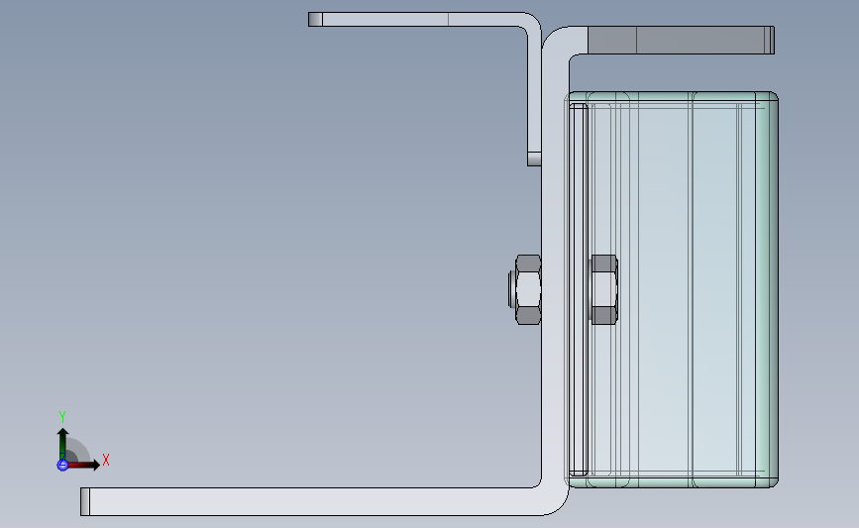Select the dark gray plate at top right
Image resolution: width=859 pixels, height=528 pixels.
[681, 40]
